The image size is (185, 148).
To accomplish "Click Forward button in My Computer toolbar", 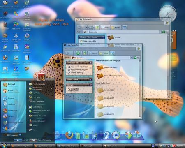I will pos(78,53).
